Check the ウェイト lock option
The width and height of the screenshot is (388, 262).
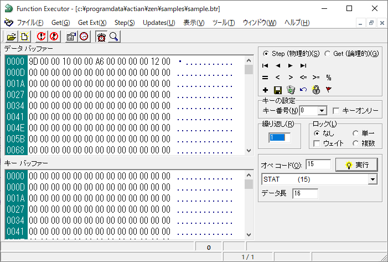tap(317, 143)
